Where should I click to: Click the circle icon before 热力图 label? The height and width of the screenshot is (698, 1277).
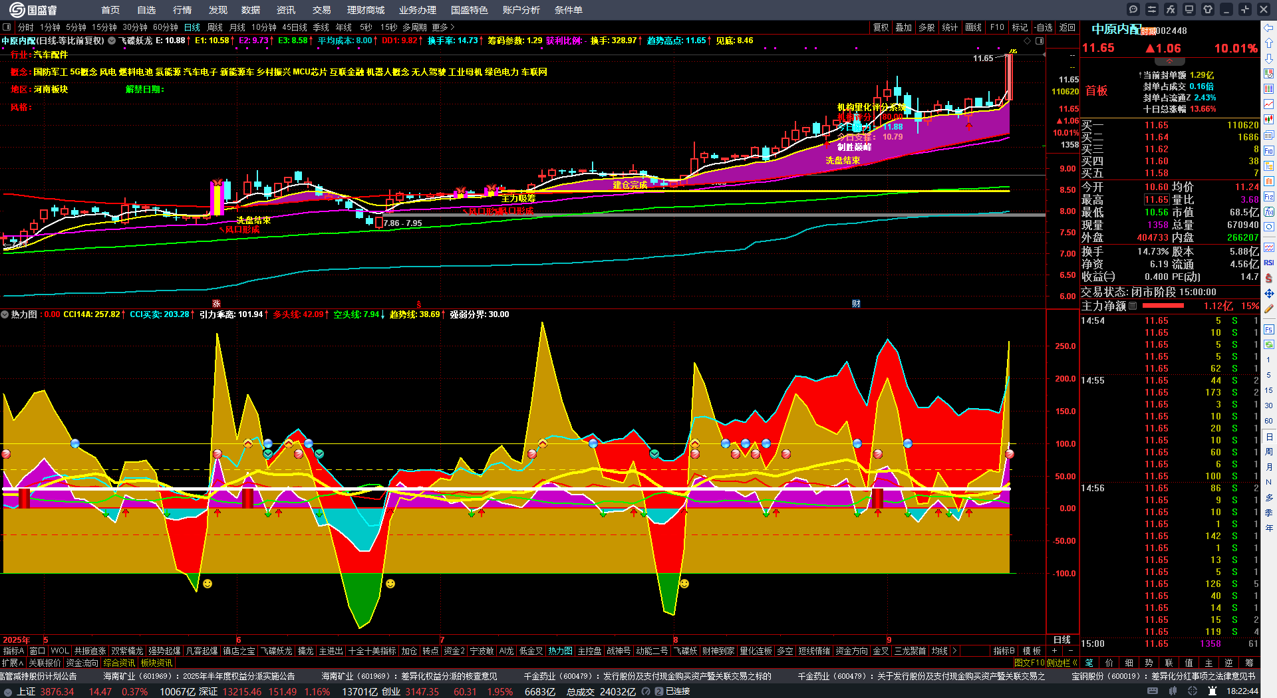(x=5, y=314)
